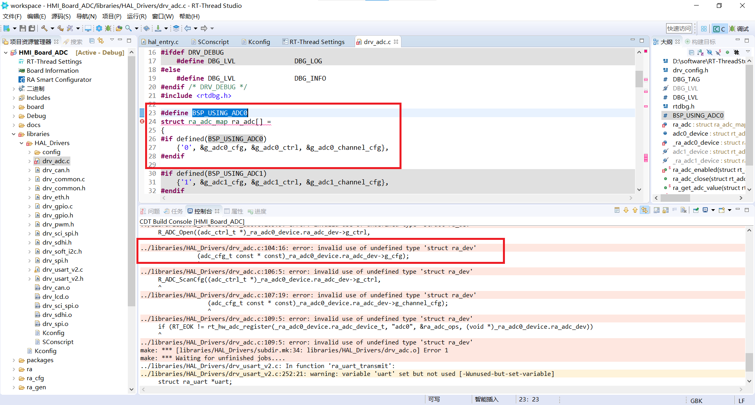Click the Open Perspective grid icon
The image size is (755, 405).
[704, 29]
